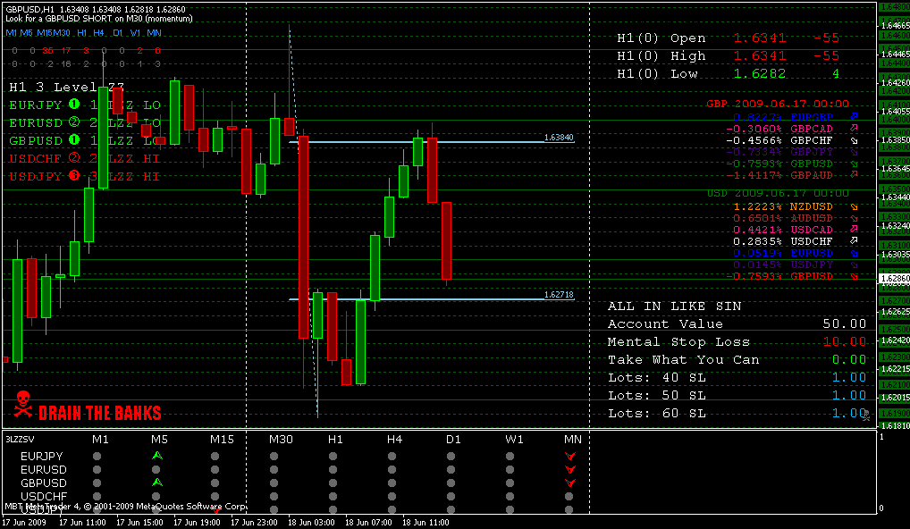The height and width of the screenshot is (529, 910).
Task: Click the 1.62718 horizontal level label
Action: coord(559,295)
